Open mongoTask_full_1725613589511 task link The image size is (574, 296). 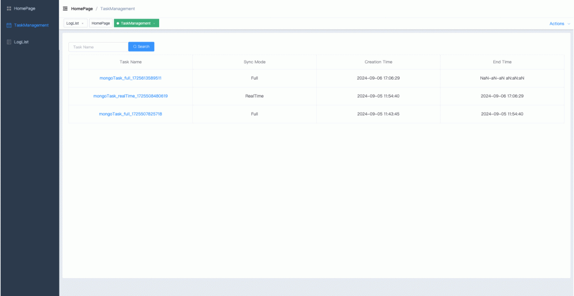click(x=131, y=78)
